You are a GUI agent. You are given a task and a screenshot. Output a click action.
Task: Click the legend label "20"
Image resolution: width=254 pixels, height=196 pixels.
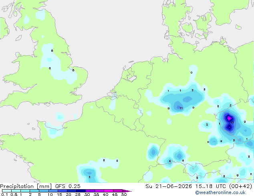click(x=69, y=194)
